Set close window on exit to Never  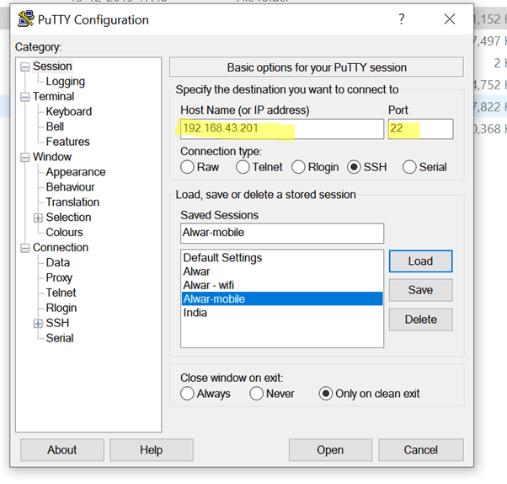255,394
